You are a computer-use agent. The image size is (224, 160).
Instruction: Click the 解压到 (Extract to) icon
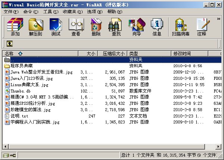pyautogui.click(x=35, y=27)
